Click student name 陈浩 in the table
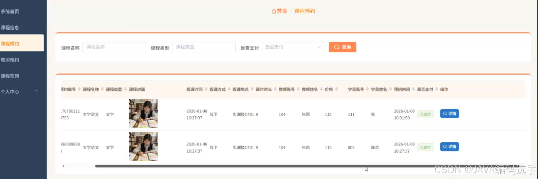The image size is (538, 179). click(375, 148)
